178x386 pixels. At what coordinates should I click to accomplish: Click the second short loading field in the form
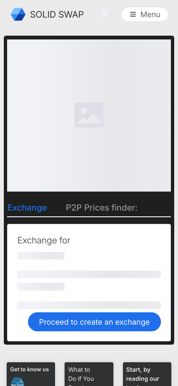[x=41, y=287]
